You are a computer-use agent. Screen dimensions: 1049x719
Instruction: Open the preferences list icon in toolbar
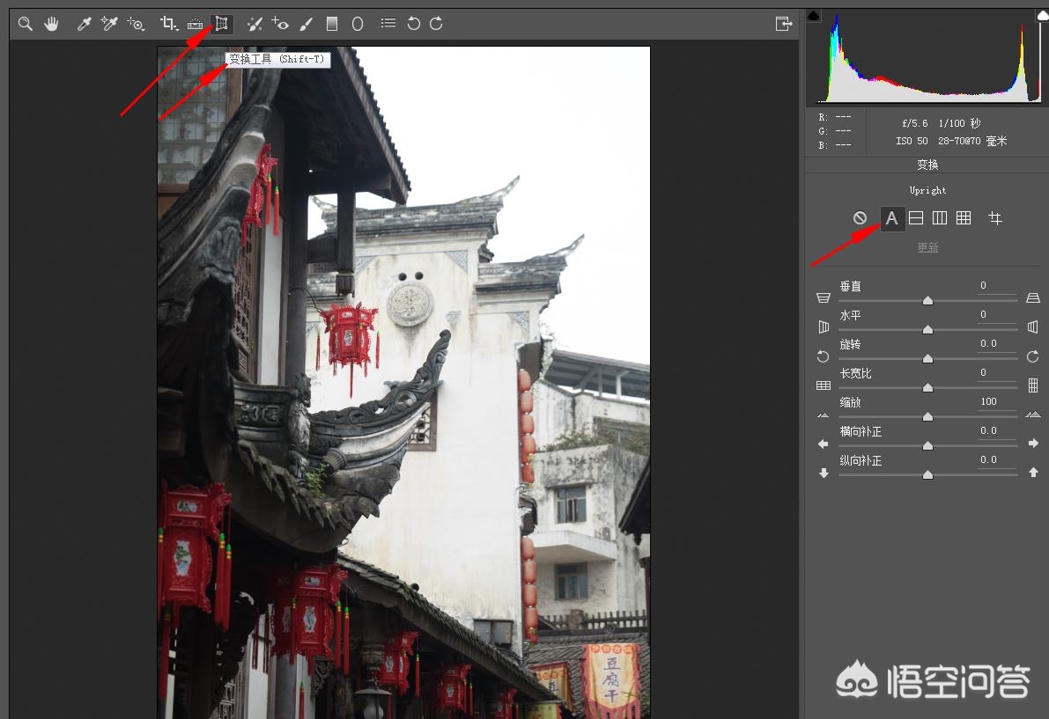pos(388,24)
